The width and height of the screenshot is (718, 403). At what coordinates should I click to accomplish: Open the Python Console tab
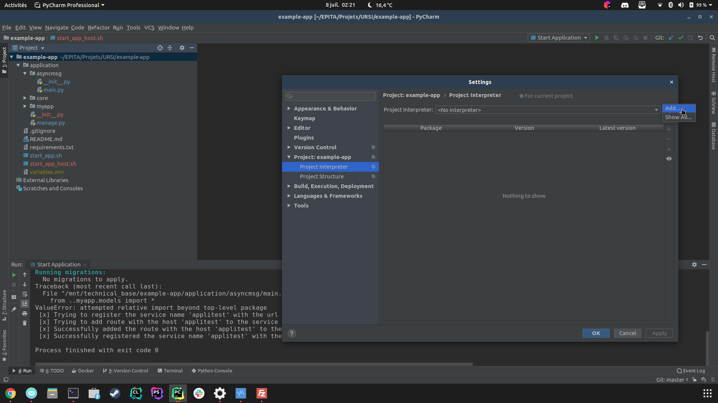point(212,371)
